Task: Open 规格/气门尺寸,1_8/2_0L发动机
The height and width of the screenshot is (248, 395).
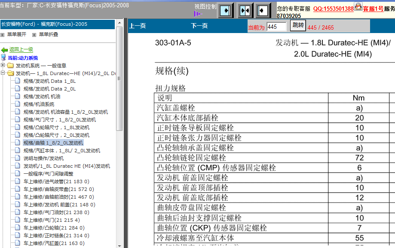Action: coord(60,120)
